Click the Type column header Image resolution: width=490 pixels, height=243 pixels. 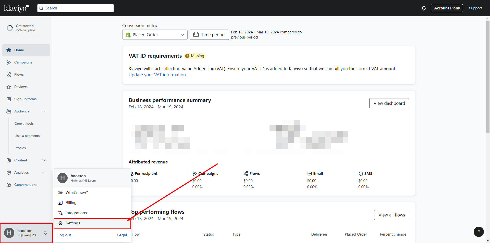coord(236,234)
